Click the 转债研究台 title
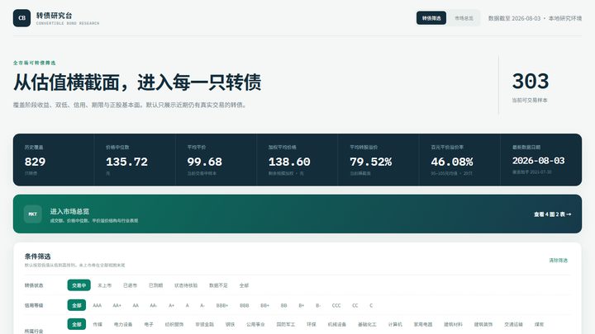 pyautogui.click(x=55, y=16)
